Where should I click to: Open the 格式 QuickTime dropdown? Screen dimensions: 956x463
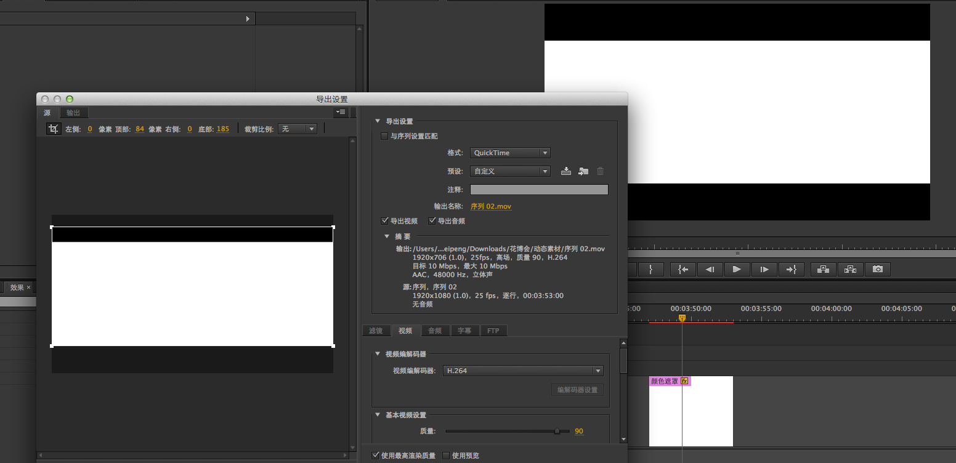[509, 152]
